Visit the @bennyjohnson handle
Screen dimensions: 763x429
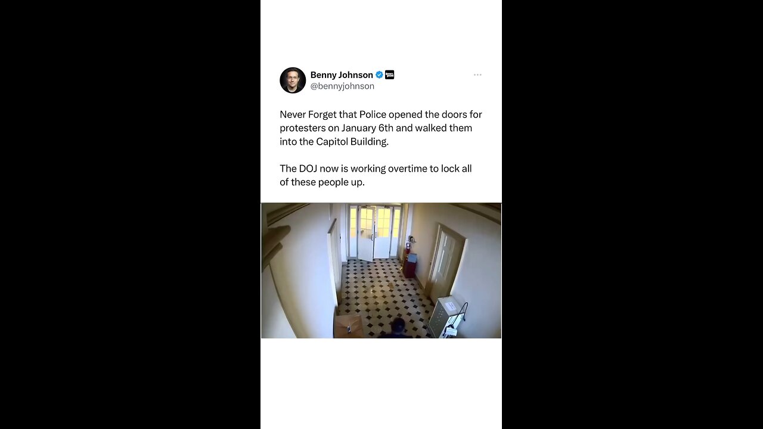(342, 86)
